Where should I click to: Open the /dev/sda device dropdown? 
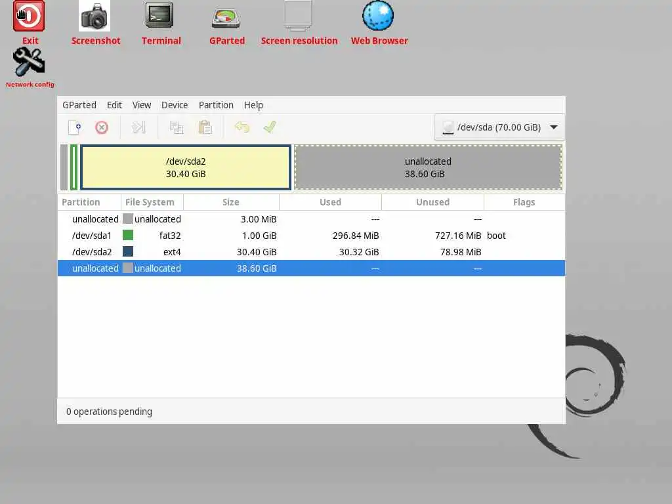pos(499,127)
